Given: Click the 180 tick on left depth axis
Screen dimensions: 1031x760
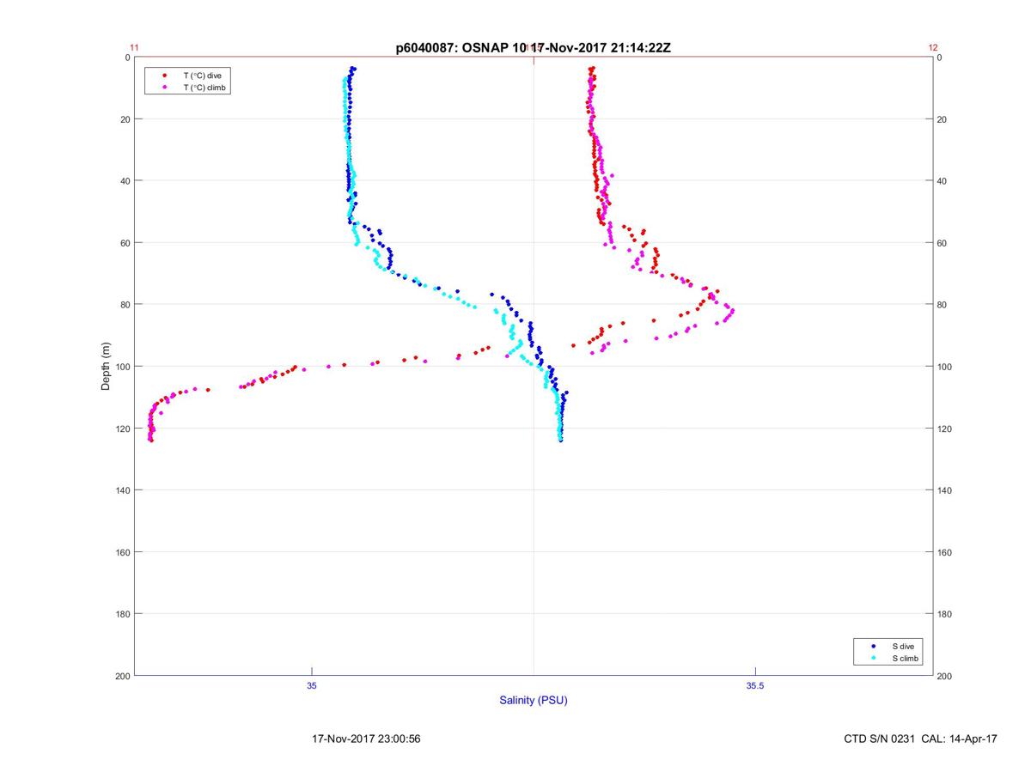Looking at the screenshot, I should [122, 614].
